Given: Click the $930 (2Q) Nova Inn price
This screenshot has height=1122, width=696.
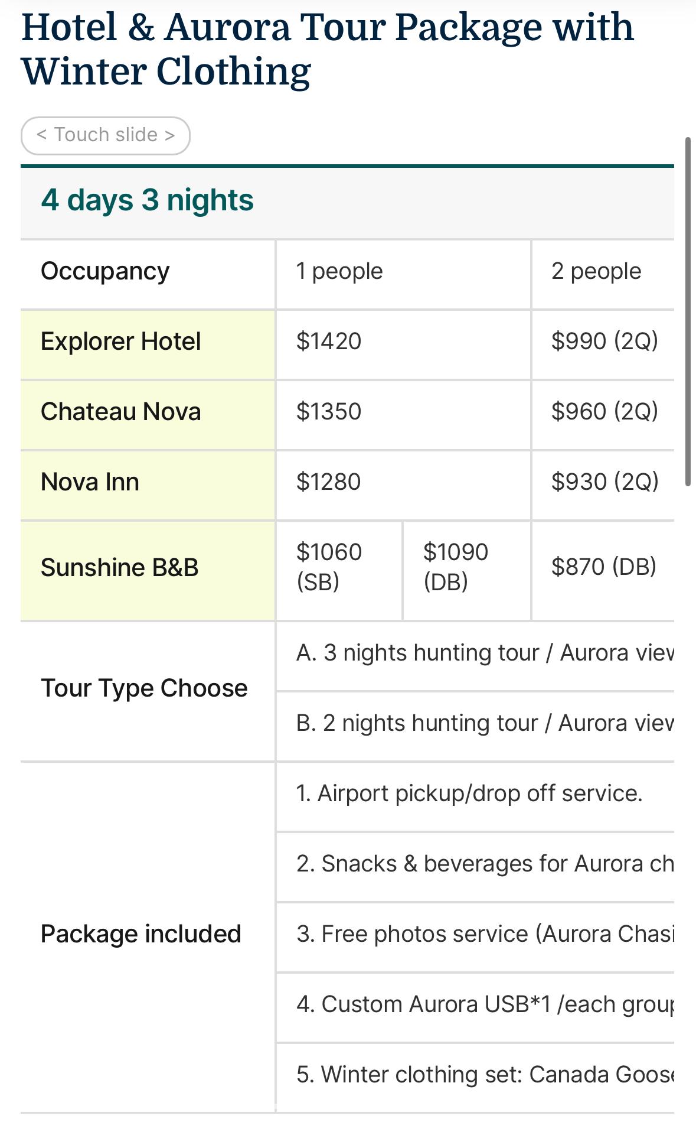Looking at the screenshot, I should (604, 482).
